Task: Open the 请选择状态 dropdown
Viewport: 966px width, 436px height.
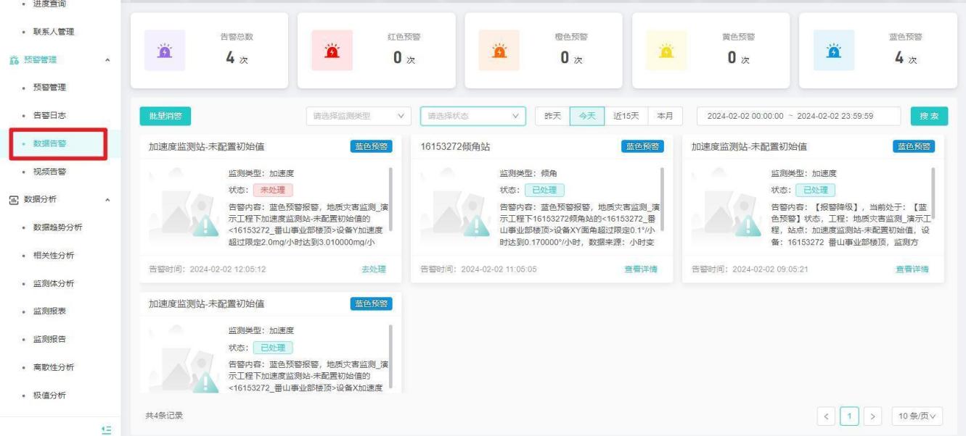Action: coord(472,116)
